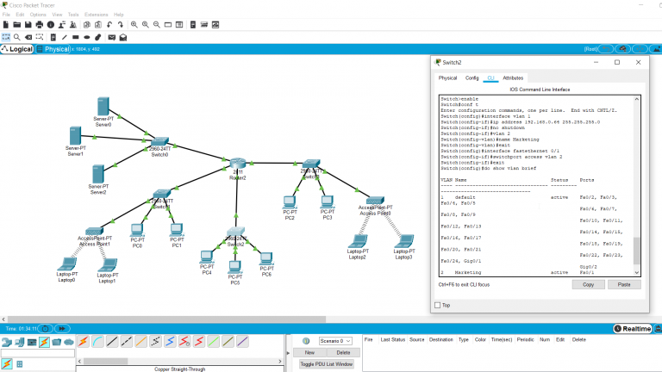662x372 pixels.
Task: Select the Delete tool
Action: [x=28, y=38]
